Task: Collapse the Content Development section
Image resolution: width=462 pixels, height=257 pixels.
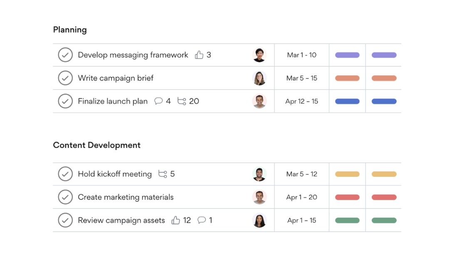Action: 97,145
